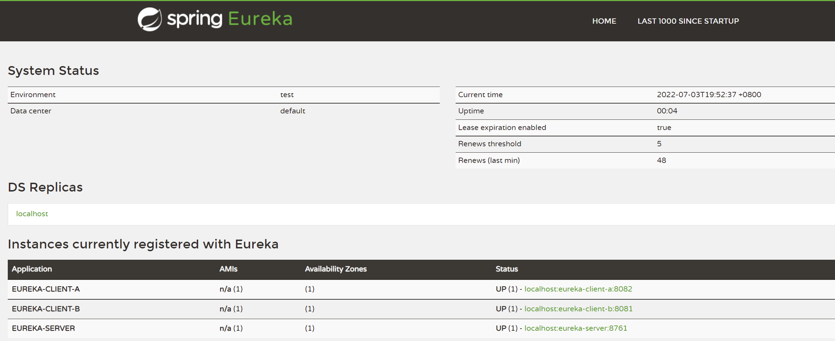Select n/a (1) in EUREKA-CLIENT-A row
Viewport: 835px width, 341px height.
tap(231, 289)
